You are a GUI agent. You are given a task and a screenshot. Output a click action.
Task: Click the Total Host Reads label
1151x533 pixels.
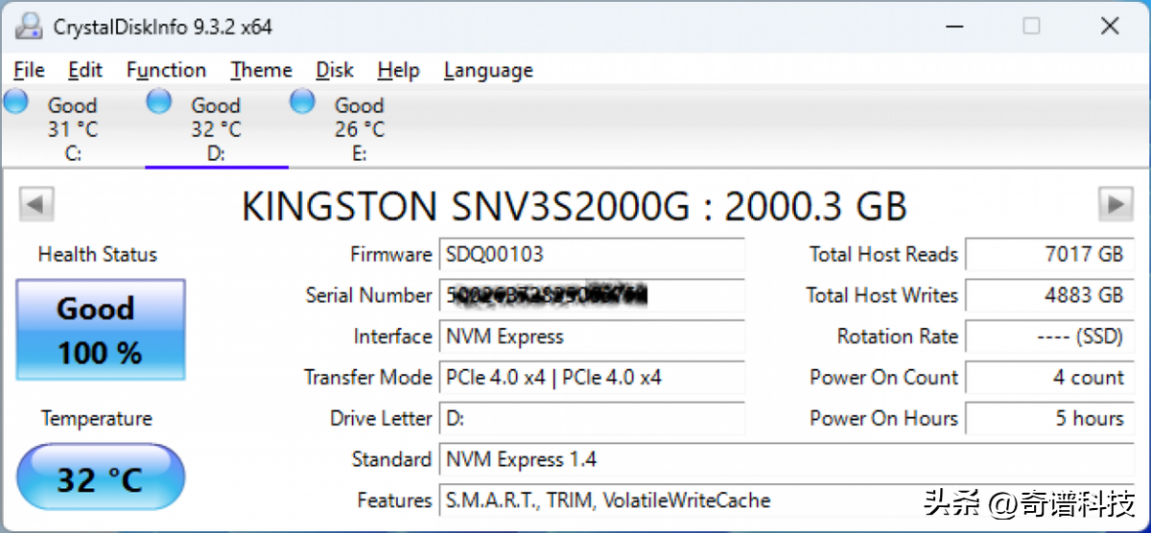(883, 254)
